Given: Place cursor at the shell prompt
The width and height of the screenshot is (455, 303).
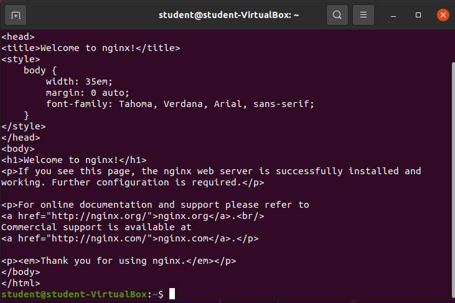Looking at the screenshot, I should coord(172,294).
